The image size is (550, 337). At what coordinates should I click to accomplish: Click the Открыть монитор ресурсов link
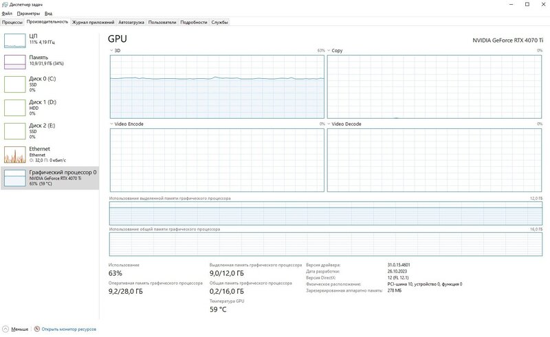tap(68, 329)
